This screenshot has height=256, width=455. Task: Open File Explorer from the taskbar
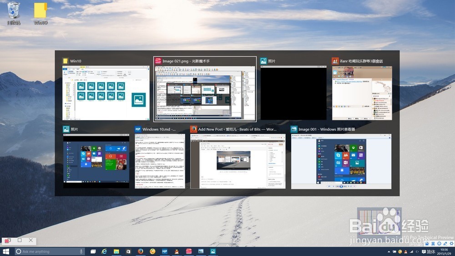coord(116,251)
